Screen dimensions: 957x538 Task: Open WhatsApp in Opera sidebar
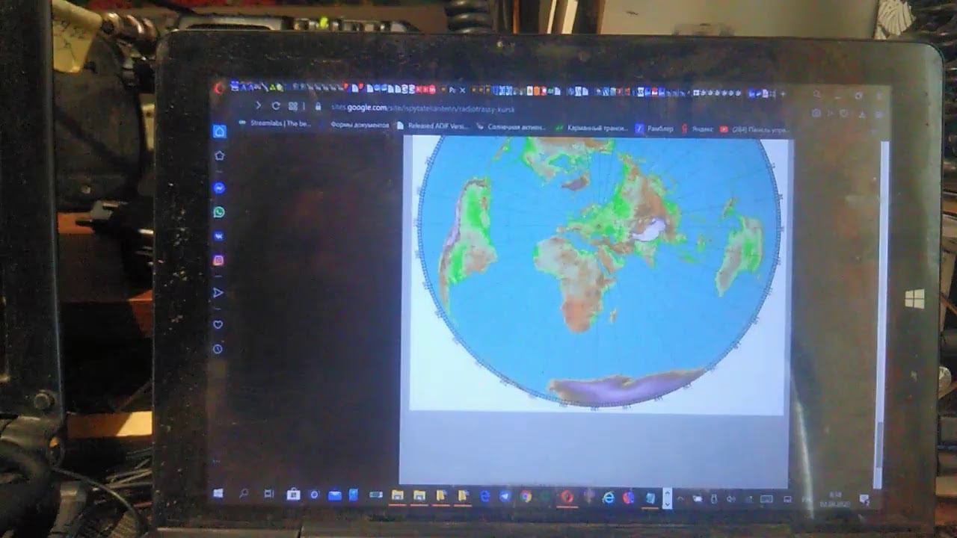[219, 212]
